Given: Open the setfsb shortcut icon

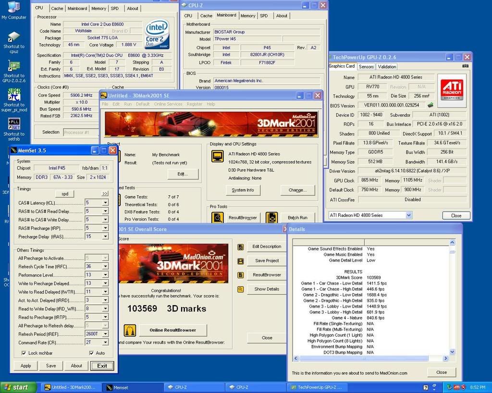Looking at the screenshot, I should tap(14, 130).
